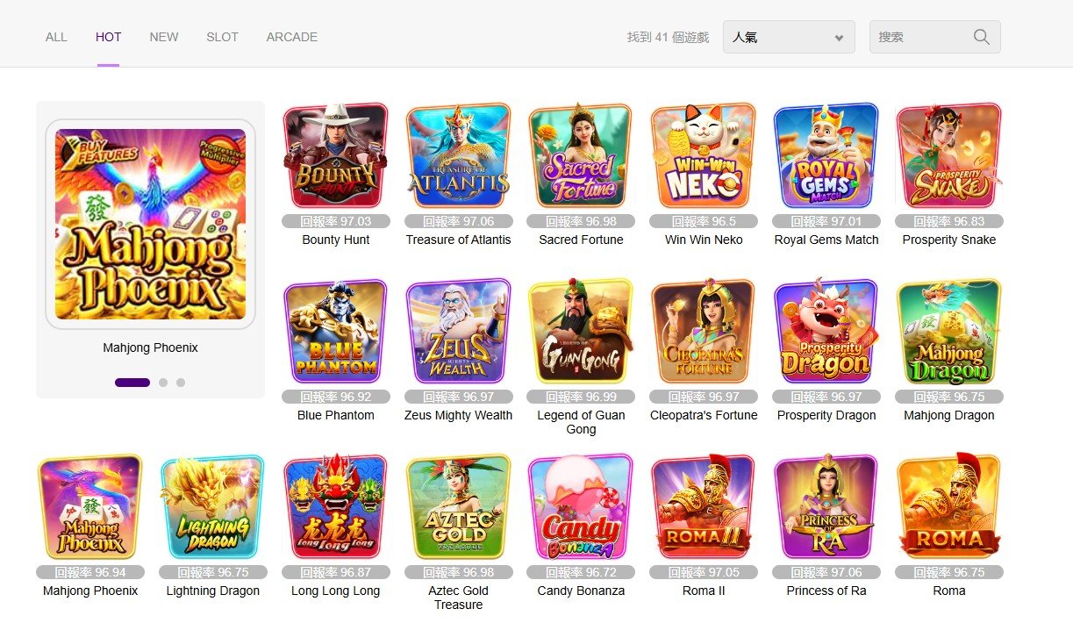
Task: Click the Mahjong Phoenix featured banner
Action: [150, 224]
